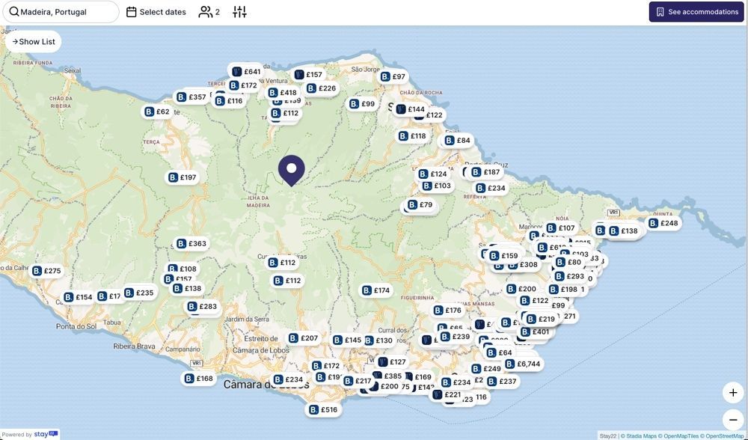Select the £145 price marker
Viewport: 748px width, 440px height.
coord(347,340)
